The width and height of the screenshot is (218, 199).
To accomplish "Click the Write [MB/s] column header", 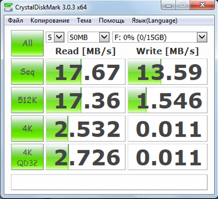I will pos(167,51).
